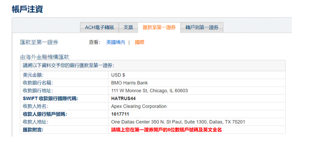Click the 請將以下資料交予您的銀行 instruction row
310x149 pixels.
pos(153,65)
